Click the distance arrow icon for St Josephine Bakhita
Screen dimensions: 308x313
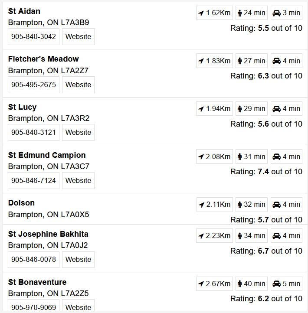pyautogui.click(x=201, y=236)
